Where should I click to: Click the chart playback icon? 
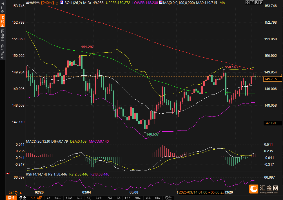click(x=257, y=2)
